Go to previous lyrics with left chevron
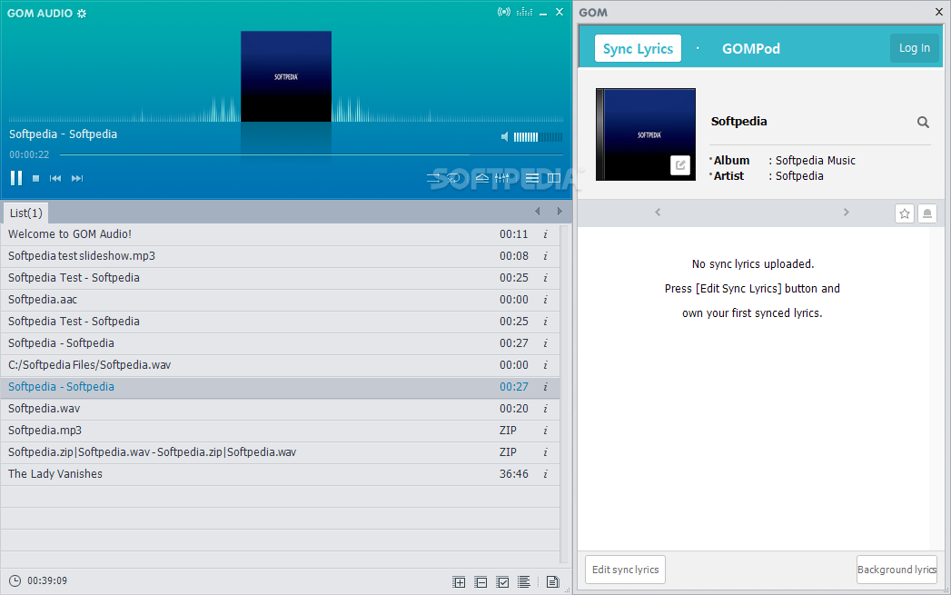 pyautogui.click(x=658, y=213)
